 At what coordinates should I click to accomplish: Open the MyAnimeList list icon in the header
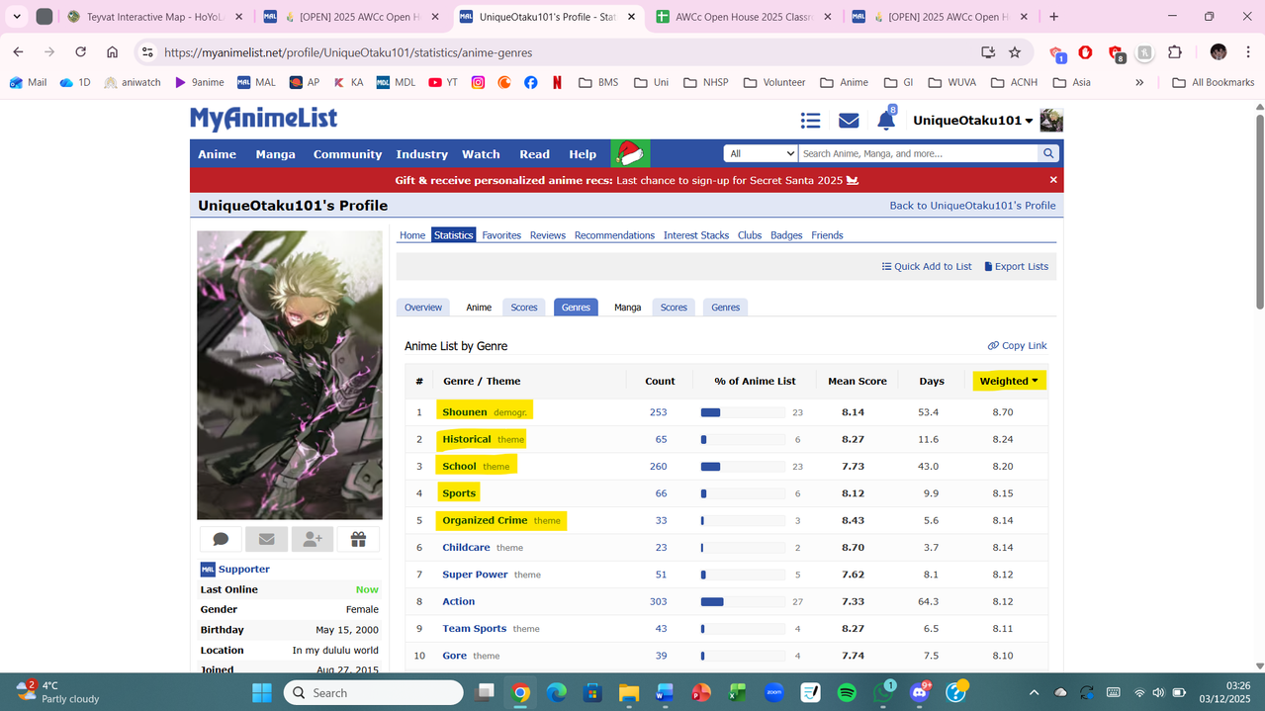(x=810, y=121)
